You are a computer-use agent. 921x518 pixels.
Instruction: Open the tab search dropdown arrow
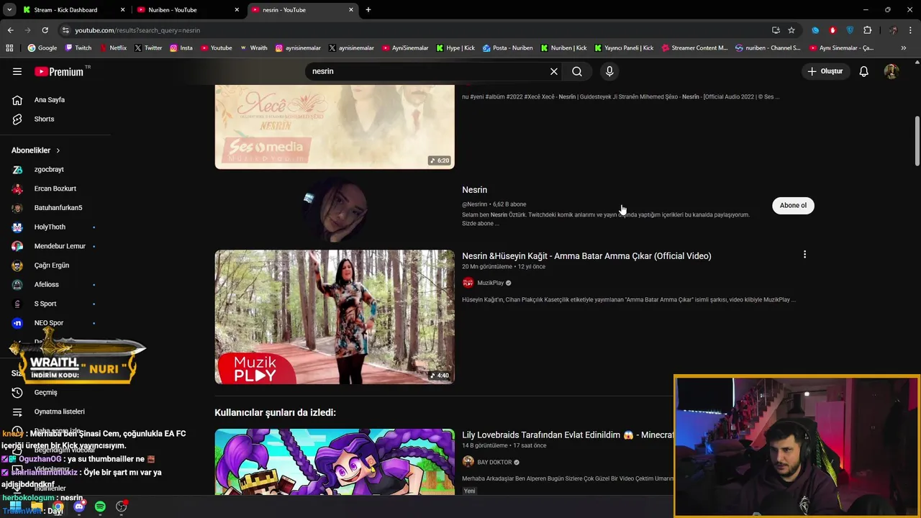[x=9, y=10]
